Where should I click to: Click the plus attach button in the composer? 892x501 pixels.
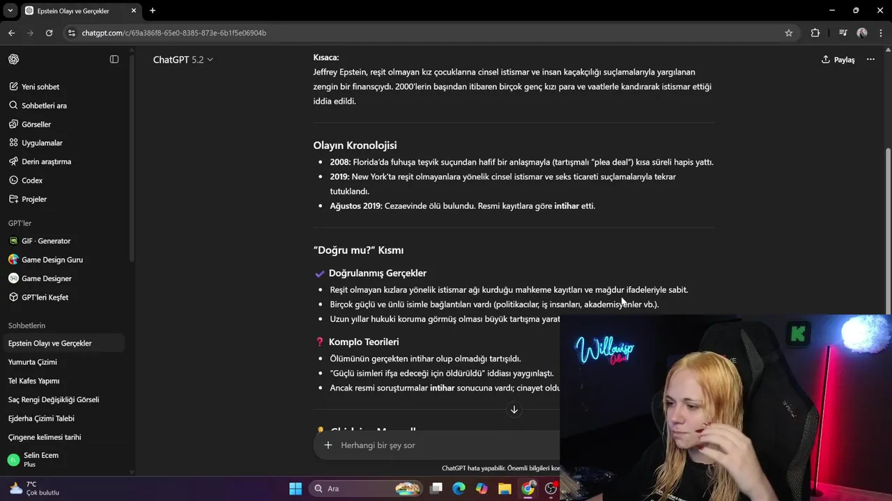328,445
